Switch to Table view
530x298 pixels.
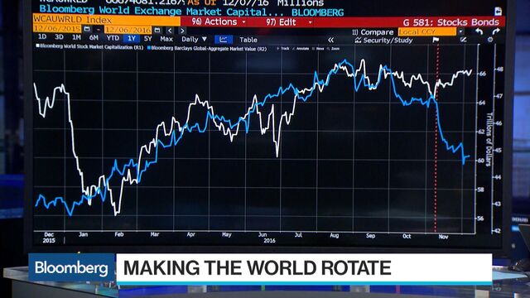click(x=248, y=40)
